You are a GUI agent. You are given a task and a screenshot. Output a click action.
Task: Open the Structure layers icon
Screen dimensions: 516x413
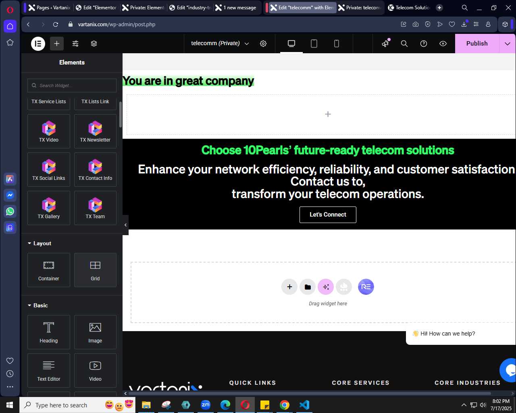[94, 44]
